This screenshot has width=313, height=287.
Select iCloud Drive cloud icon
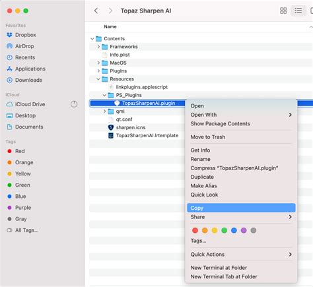(x=9, y=104)
